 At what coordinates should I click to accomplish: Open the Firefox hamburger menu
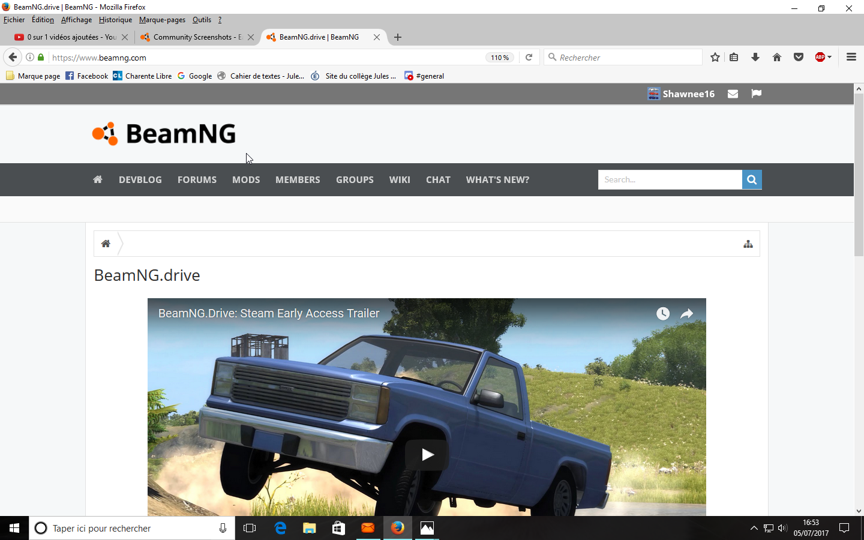pyautogui.click(x=851, y=58)
